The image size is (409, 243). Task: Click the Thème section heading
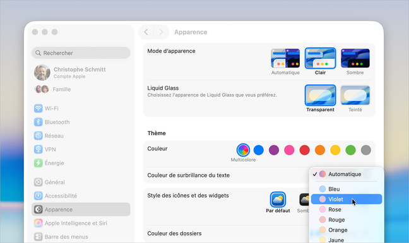click(157, 133)
